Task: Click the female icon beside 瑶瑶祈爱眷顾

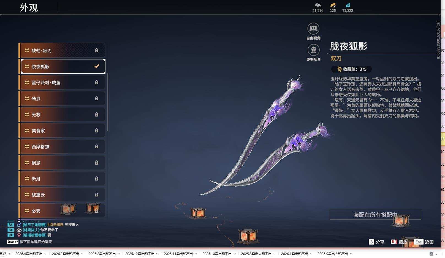Action: [x=19, y=235]
